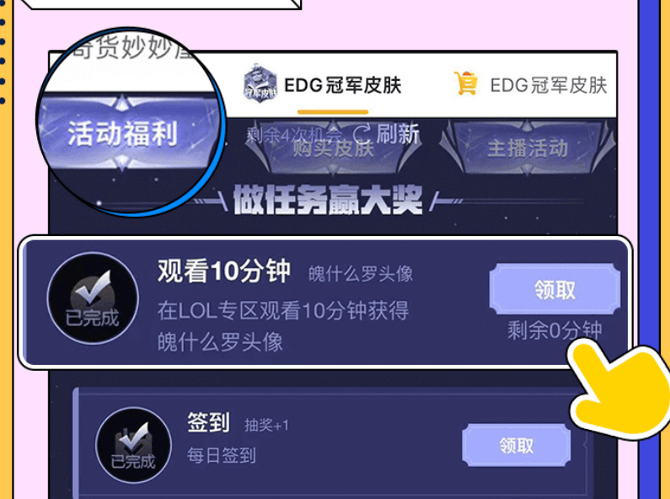Click the 抽奖+1 label next to 签到

click(266, 425)
